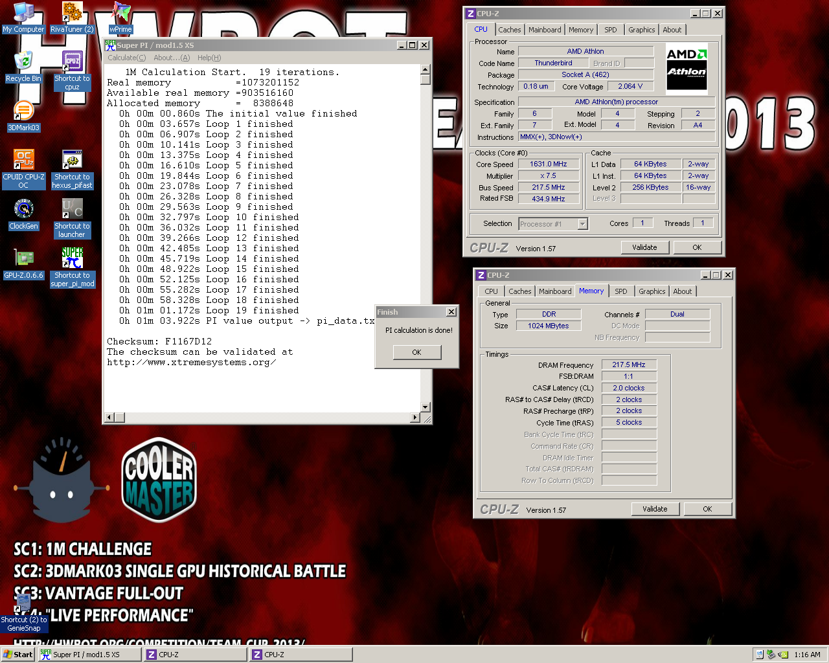
Task: Open the Start menu
Action: (x=18, y=655)
